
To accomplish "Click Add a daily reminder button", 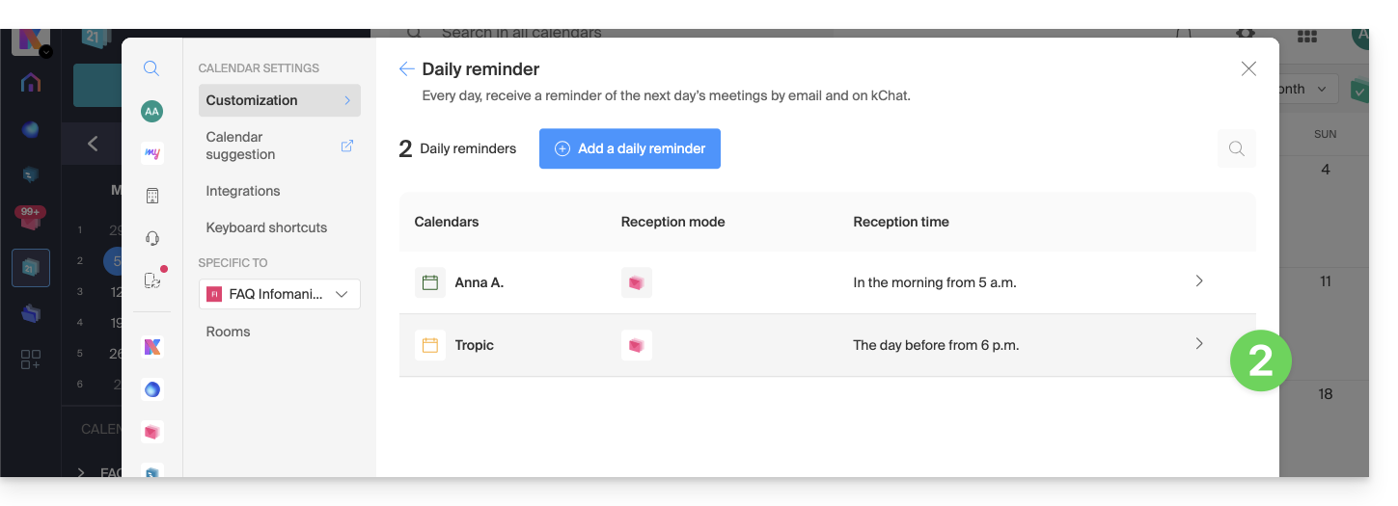I will point(629,148).
